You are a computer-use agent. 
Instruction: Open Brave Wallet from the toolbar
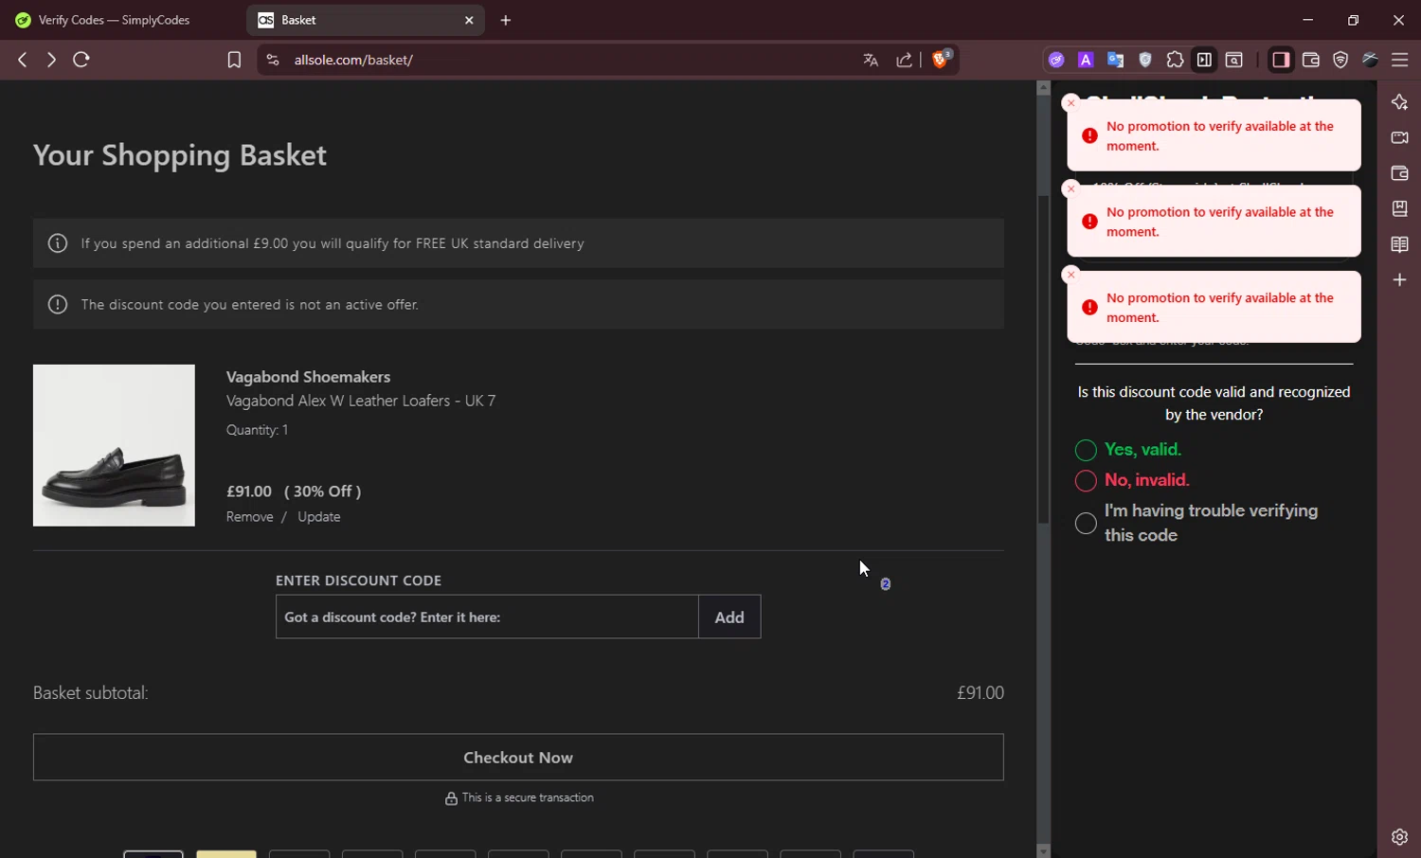pyautogui.click(x=1311, y=60)
